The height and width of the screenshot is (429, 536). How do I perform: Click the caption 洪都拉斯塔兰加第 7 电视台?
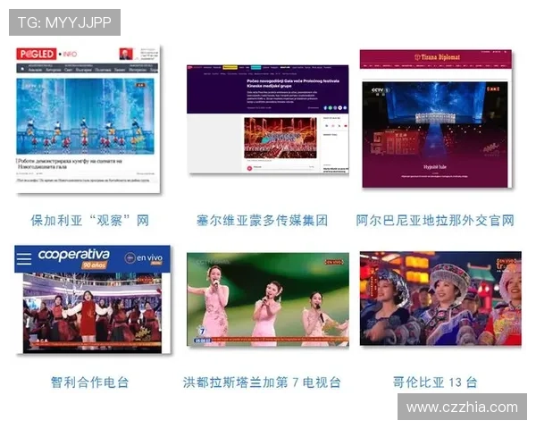[262, 383]
